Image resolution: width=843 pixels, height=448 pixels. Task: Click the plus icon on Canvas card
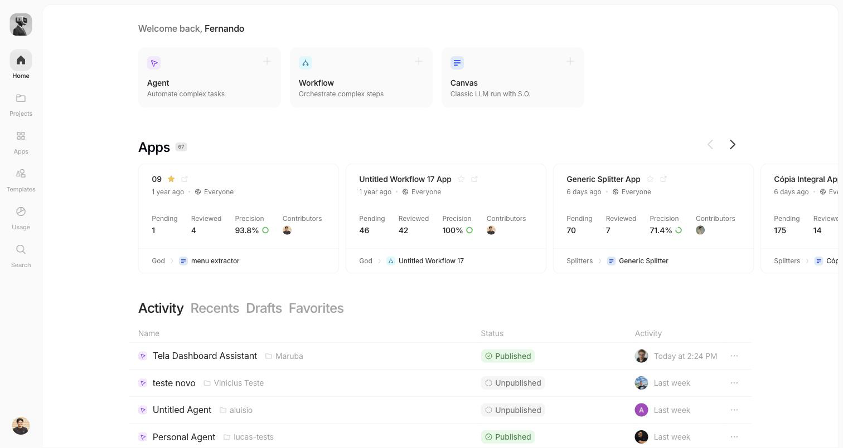(x=570, y=61)
